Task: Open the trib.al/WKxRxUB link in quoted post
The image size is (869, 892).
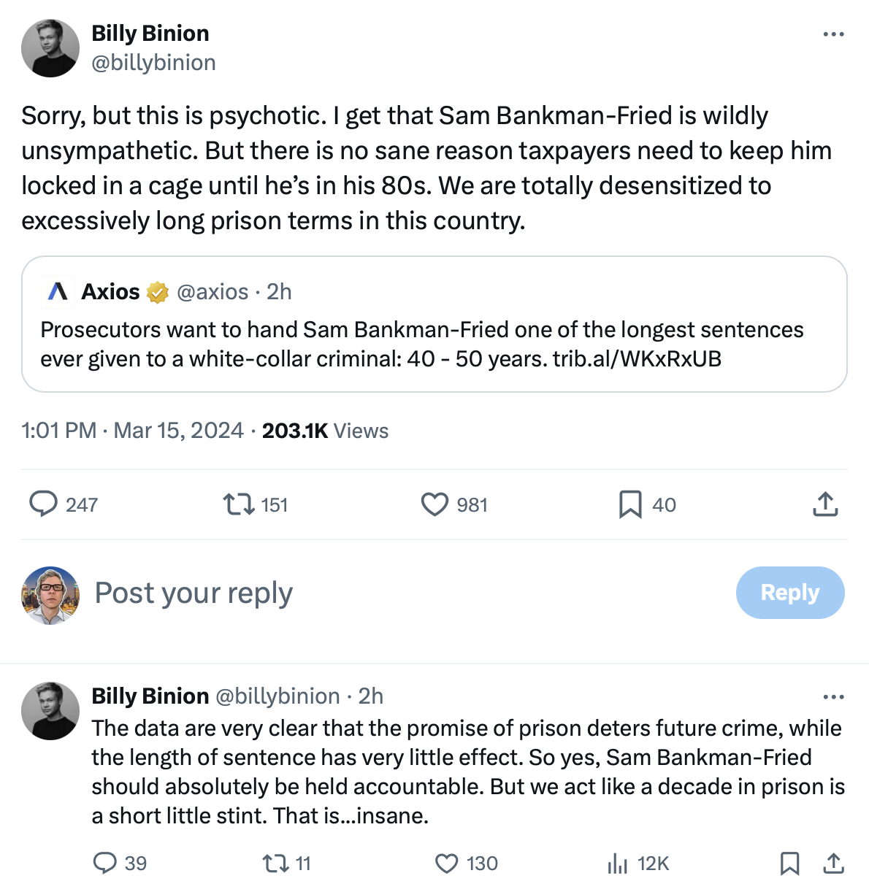Action: point(637,359)
